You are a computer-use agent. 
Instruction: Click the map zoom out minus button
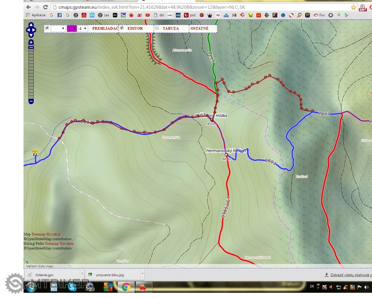coord(31,101)
